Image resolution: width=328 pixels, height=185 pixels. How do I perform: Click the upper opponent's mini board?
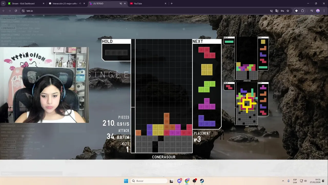(246, 58)
